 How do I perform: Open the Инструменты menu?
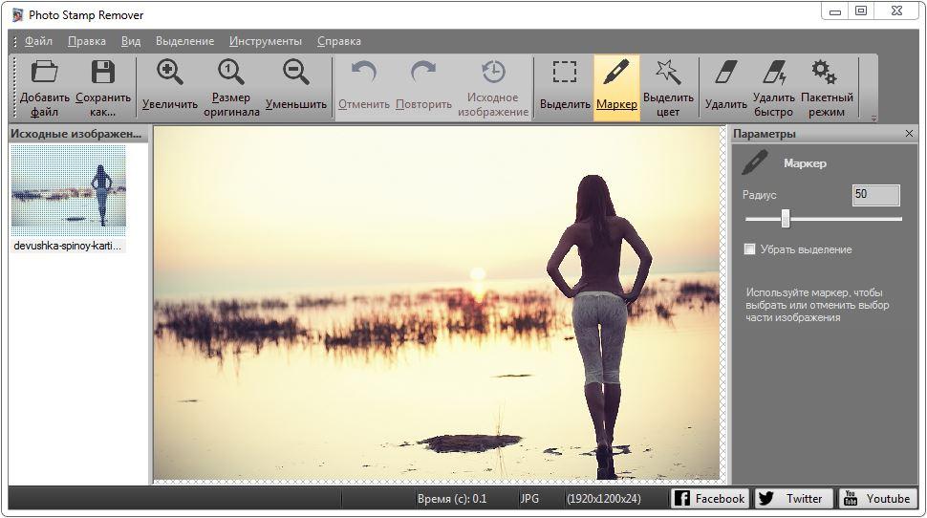266,41
